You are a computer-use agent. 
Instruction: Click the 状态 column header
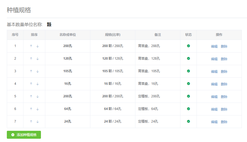point(188,35)
